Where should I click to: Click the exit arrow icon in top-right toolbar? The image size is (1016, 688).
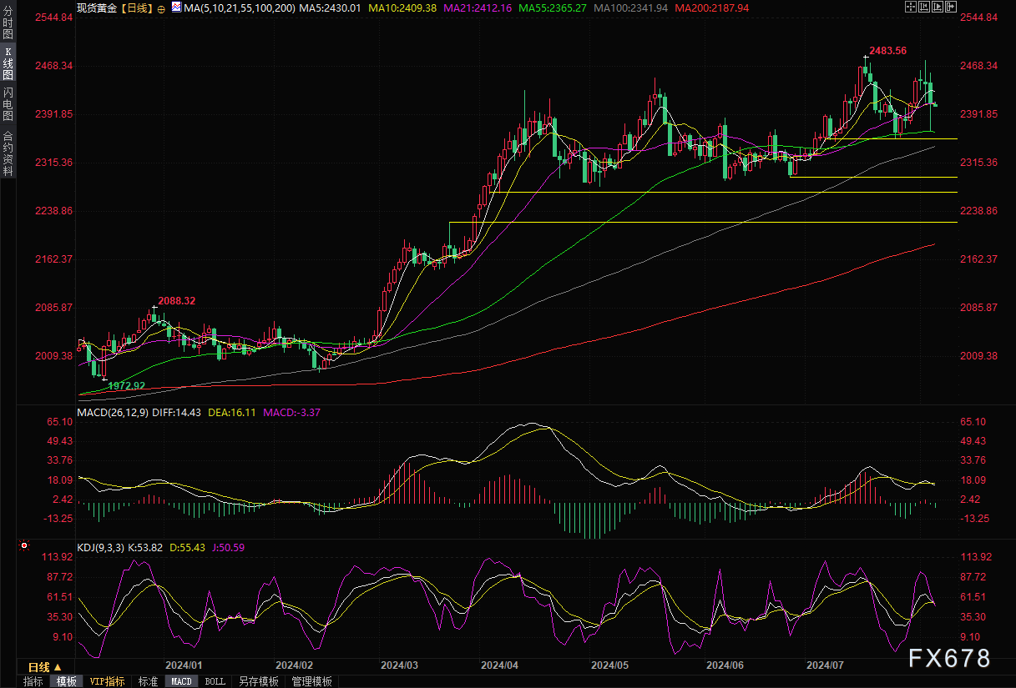point(949,7)
